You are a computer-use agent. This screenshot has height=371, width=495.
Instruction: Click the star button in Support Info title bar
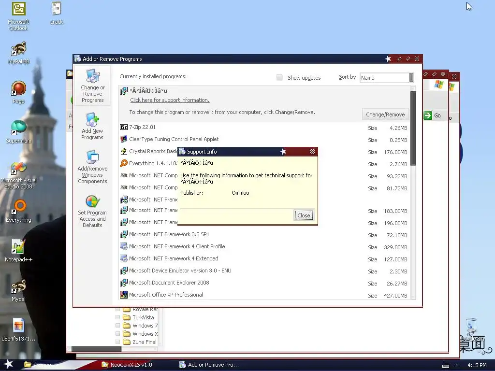283,152
